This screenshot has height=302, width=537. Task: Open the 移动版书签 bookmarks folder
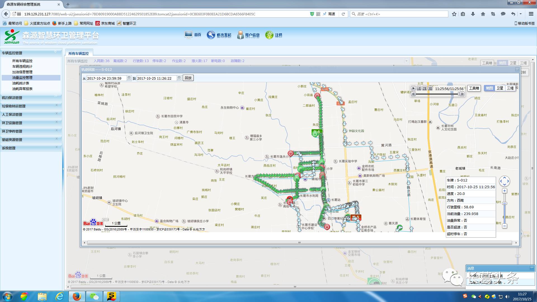click(524, 23)
